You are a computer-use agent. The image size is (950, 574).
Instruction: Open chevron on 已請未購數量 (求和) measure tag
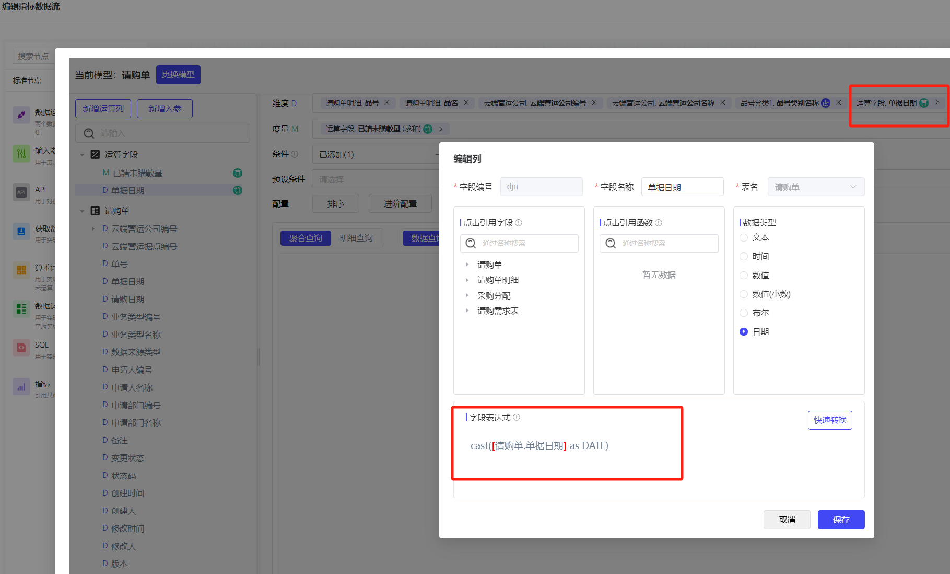(441, 129)
